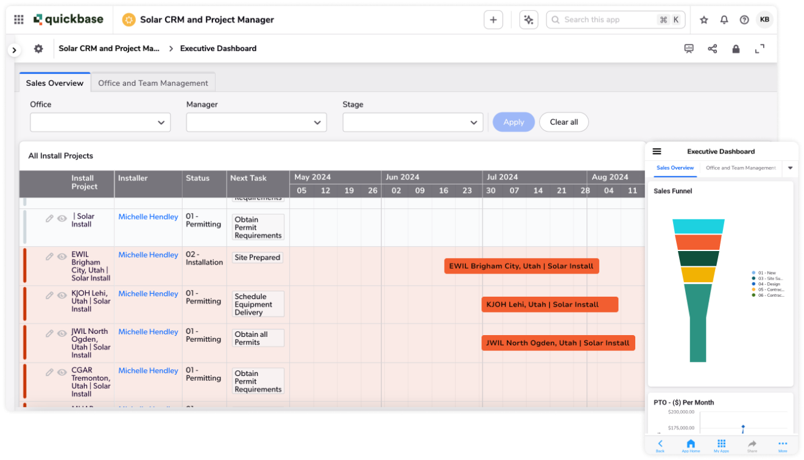This screenshot has width=804, height=460.
Task: Switch to Office and Team Management tab
Action: coord(153,82)
